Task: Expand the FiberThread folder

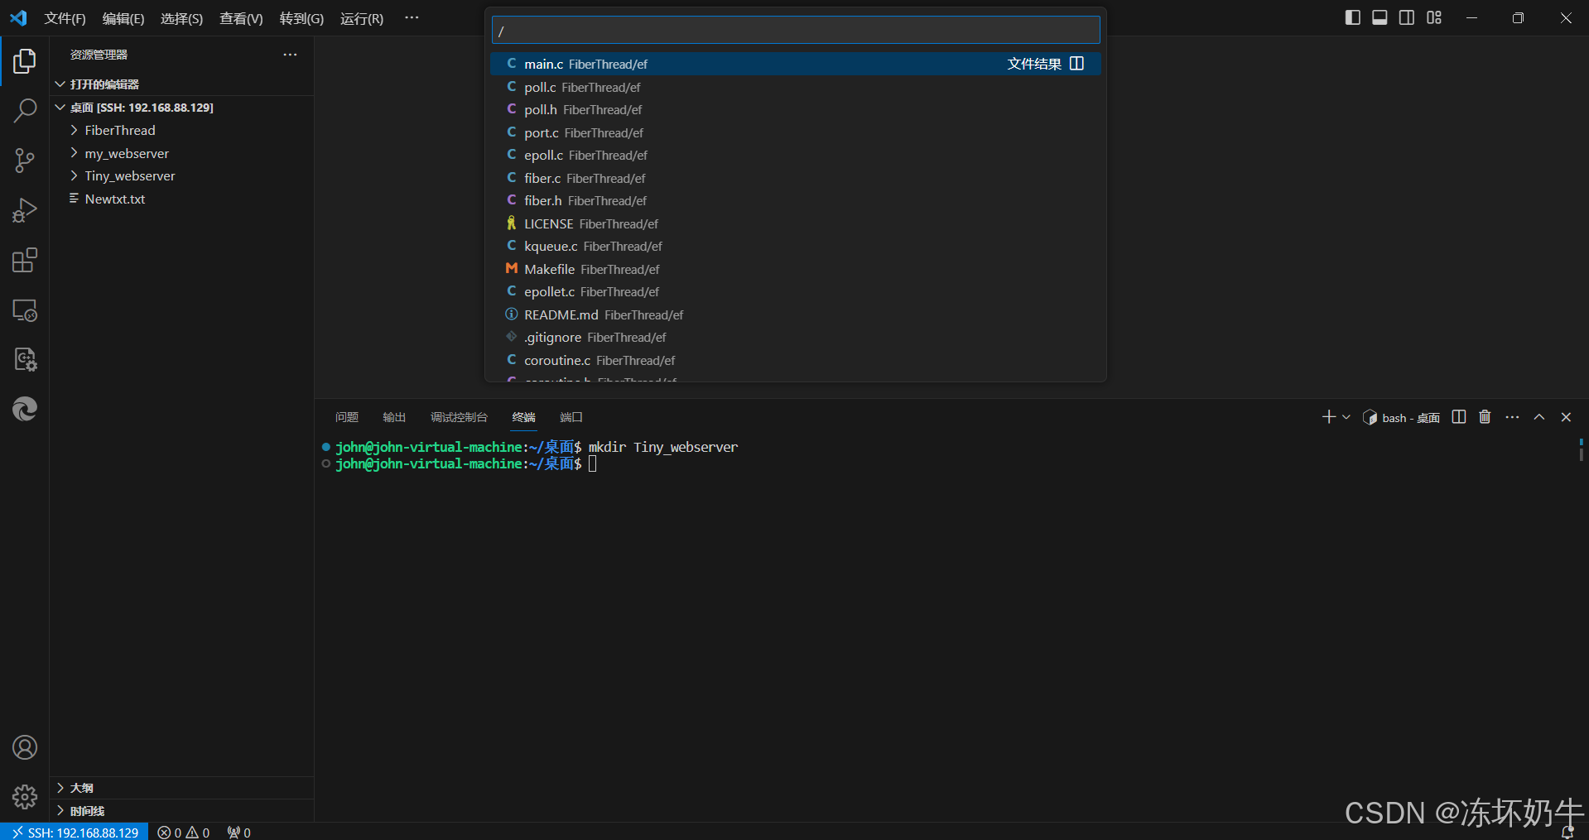Action: click(x=119, y=130)
